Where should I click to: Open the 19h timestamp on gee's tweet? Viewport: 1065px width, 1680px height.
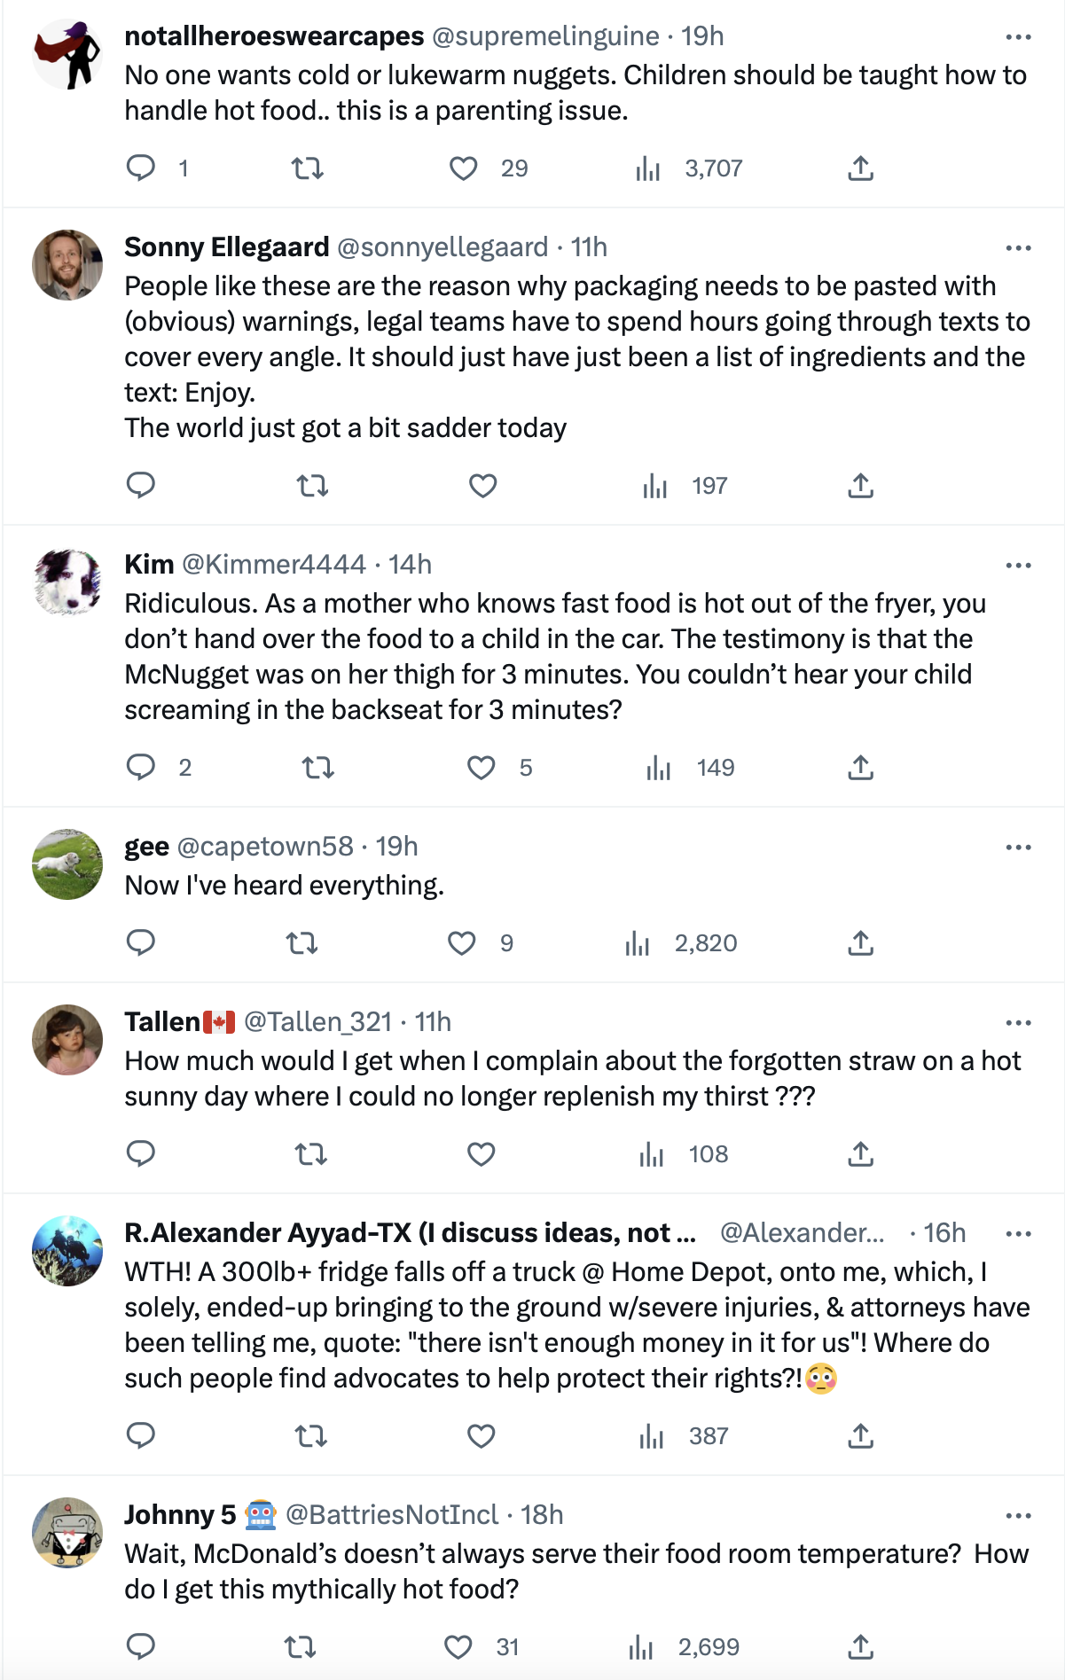(x=396, y=847)
